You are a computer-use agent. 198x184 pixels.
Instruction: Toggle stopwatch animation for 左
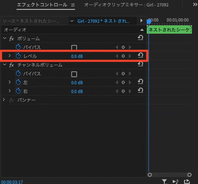(x=18, y=82)
